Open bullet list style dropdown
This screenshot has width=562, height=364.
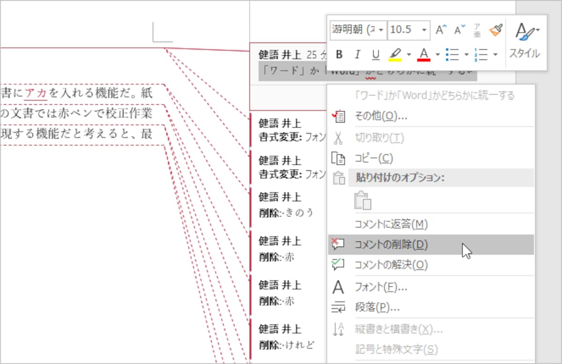click(466, 55)
